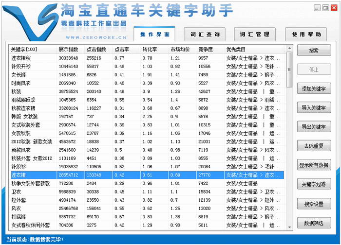Image resolution: width=341 pixels, height=245 pixels.
Task: Click the 导入关键字 button
Action: coord(314,107)
